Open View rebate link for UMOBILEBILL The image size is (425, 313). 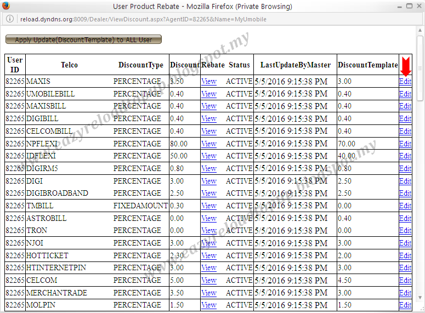[209, 94]
